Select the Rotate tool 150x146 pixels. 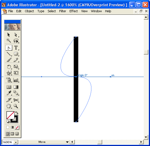pos(9,67)
